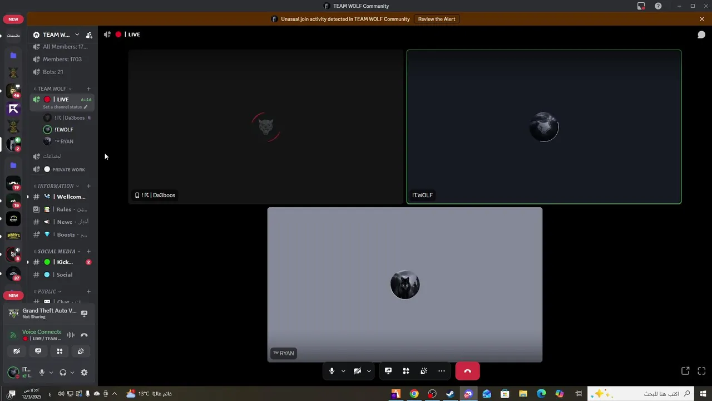Open the Kick channel with 2 mentions
712x401 pixels.
(x=62, y=262)
